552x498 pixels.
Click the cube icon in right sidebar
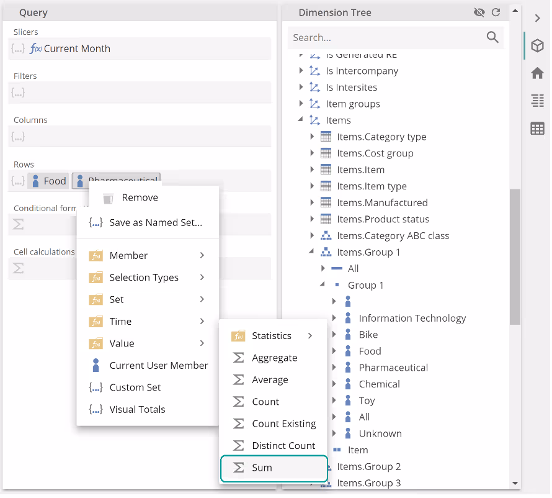pos(537,46)
